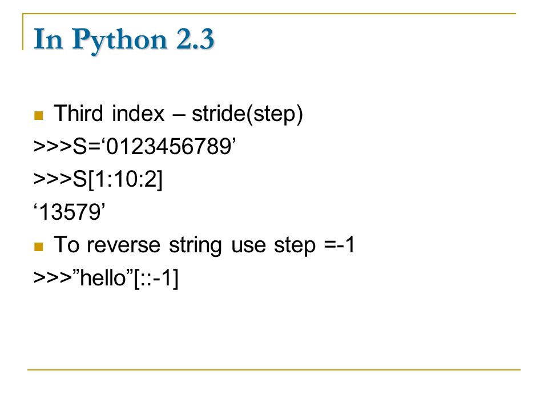Click the slide title 'In Python 2.3'
Viewport: 548px width, 411px height.
(124, 40)
